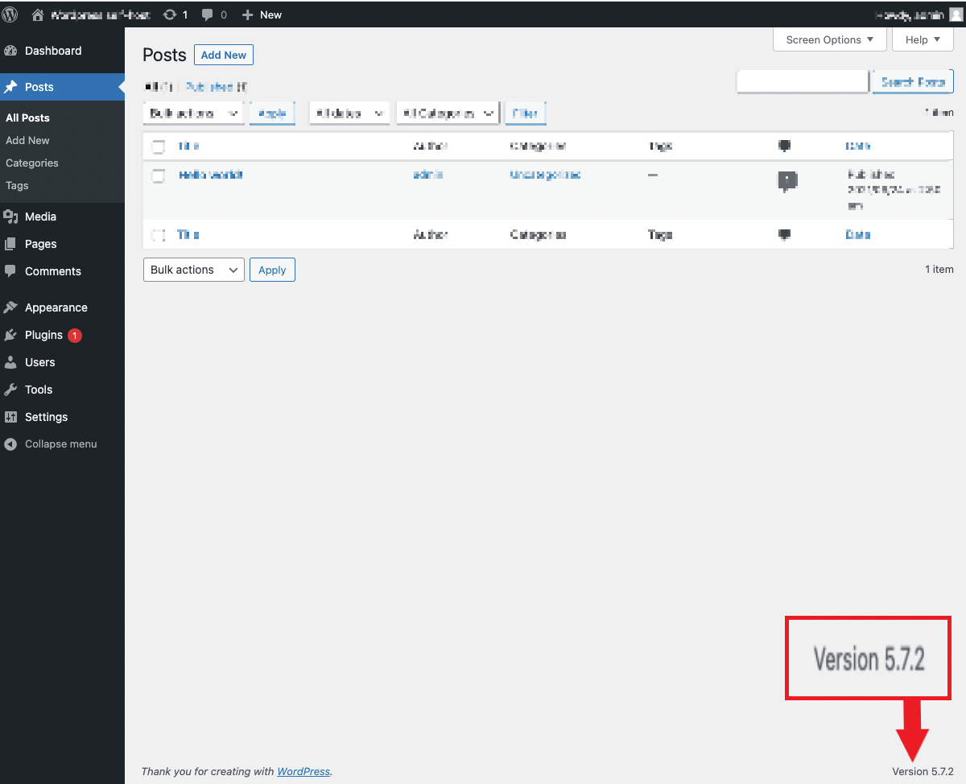Click the Author column header text
This screenshot has width=966, height=784.
click(x=431, y=146)
